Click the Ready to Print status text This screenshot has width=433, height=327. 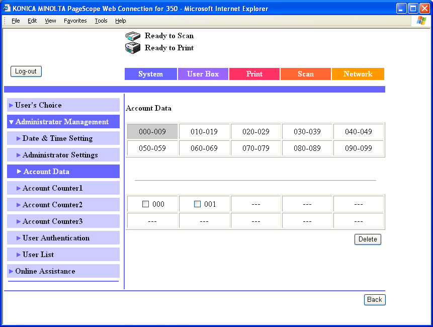click(x=169, y=48)
